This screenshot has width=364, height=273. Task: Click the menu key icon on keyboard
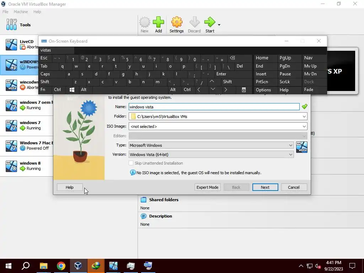(244, 90)
